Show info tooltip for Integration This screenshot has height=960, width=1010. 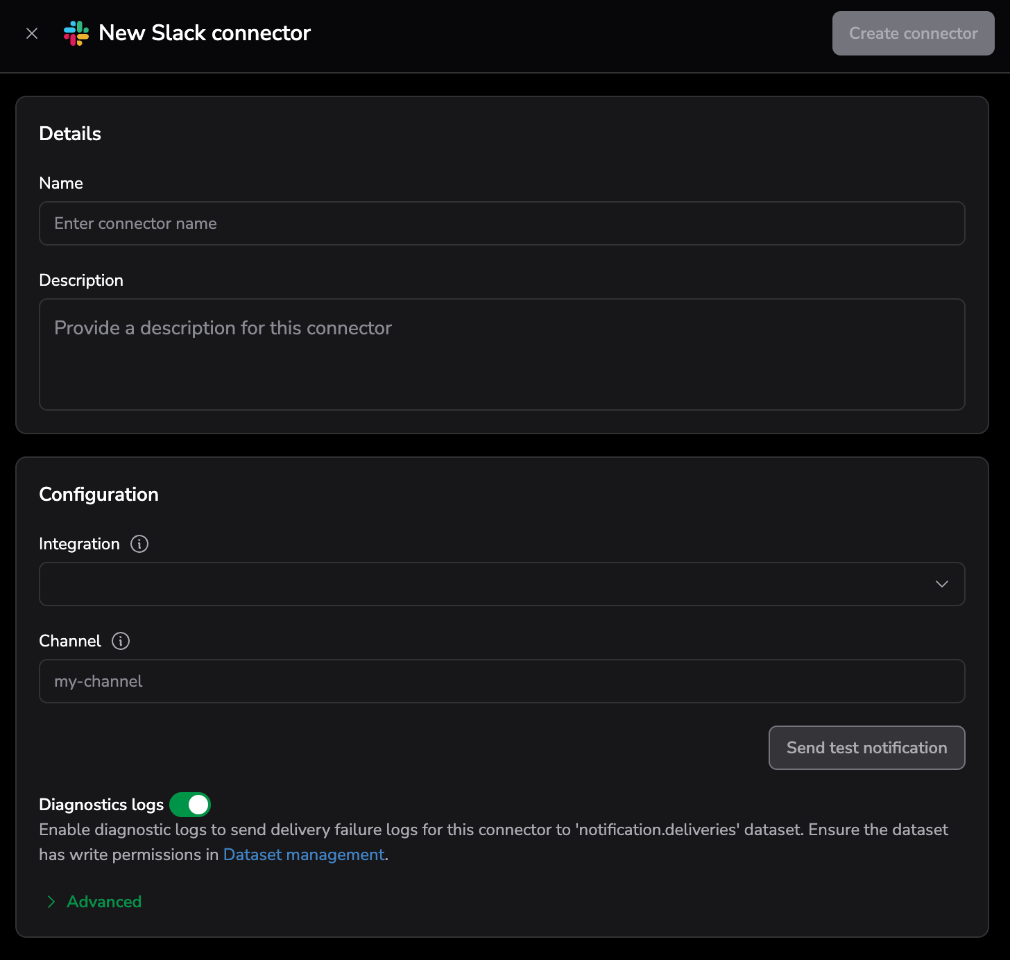[139, 544]
